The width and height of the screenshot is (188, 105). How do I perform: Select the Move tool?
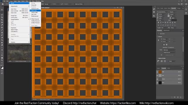(2, 10)
